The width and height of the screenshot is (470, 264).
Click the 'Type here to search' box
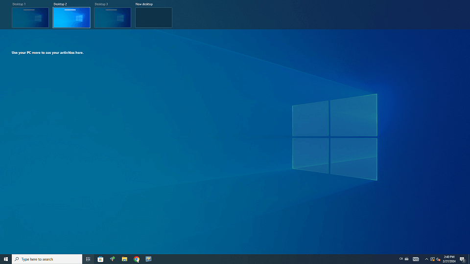pos(47,259)
